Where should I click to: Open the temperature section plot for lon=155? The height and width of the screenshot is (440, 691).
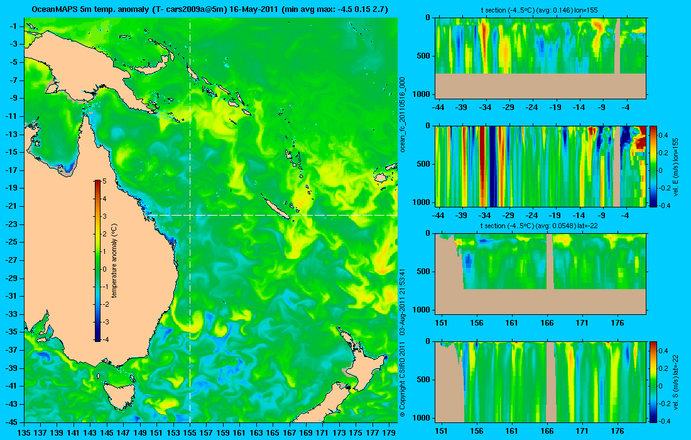[541, 58]
